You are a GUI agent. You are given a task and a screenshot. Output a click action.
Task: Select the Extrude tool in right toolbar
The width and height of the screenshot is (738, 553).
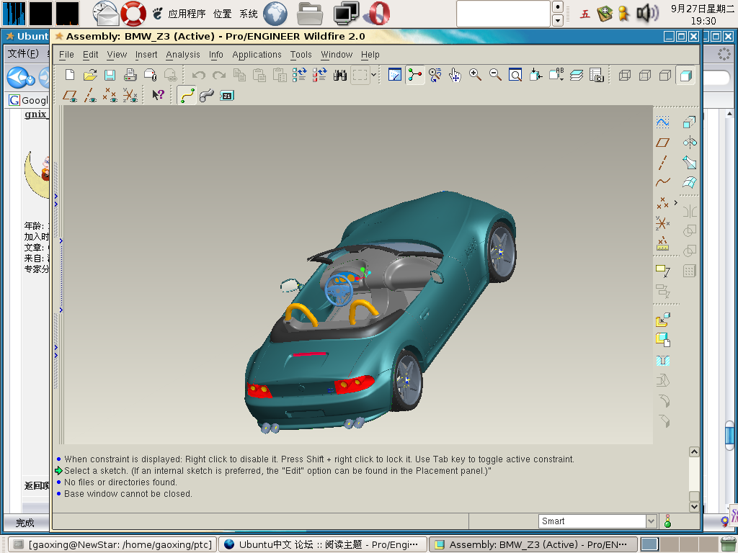point(690,122)
